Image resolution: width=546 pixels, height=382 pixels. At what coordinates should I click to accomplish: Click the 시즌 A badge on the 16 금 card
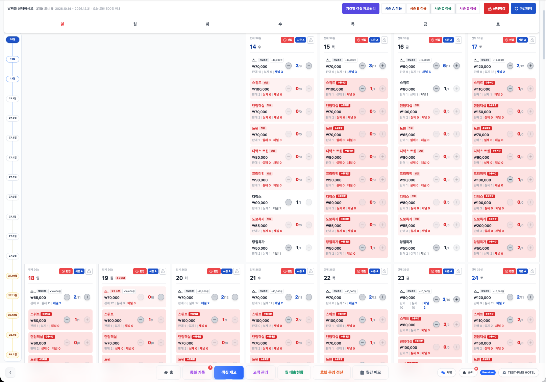tap(448, 40)
